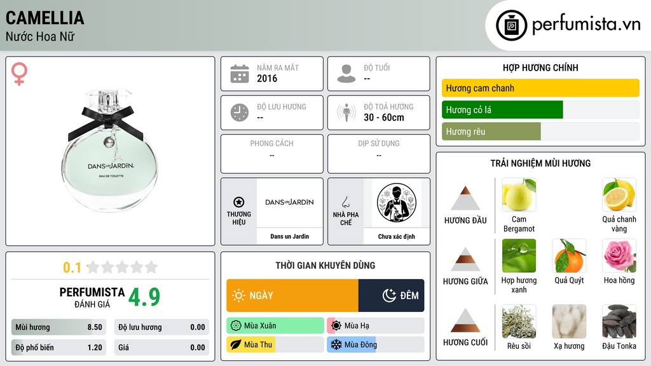Click the Mùi hương 8.50 score bar

[x=58, y=327]
